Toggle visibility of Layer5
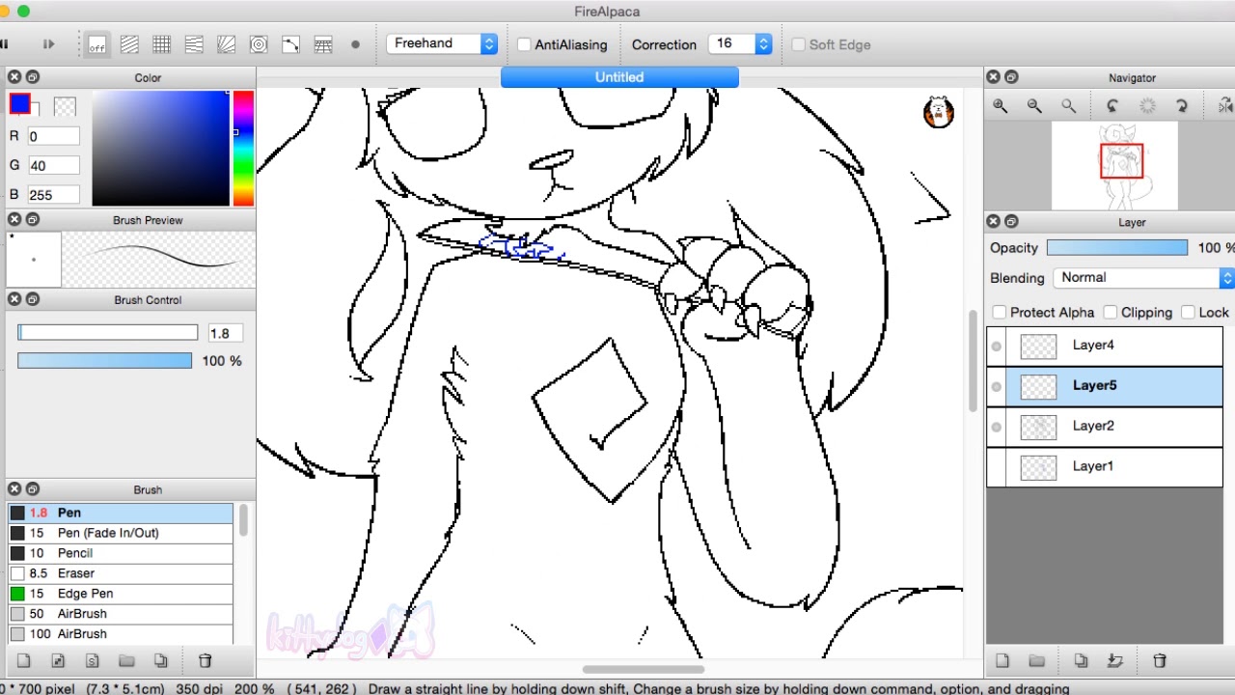The image size is (1235, 695). (997, 387)
